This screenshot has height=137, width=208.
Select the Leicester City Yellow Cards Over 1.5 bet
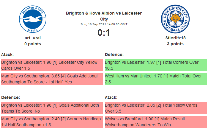pyautogui.click(x=52, y=65)
